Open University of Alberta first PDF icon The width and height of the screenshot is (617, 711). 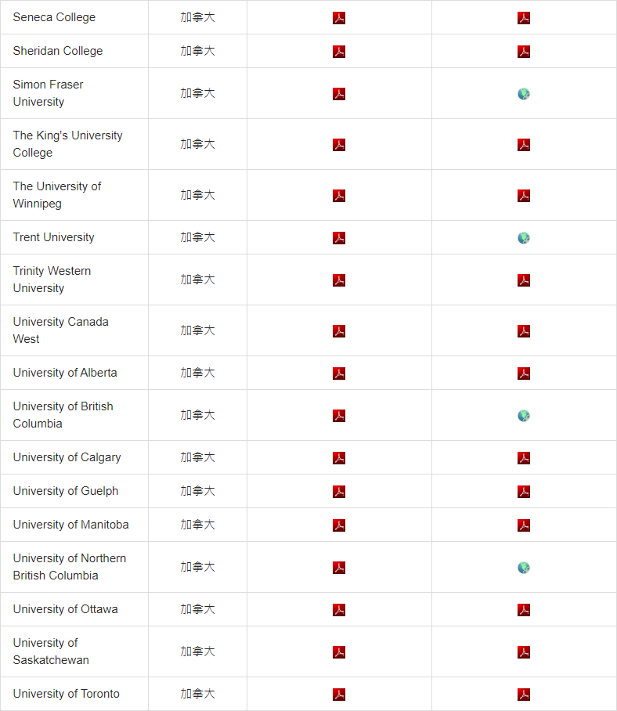[339, 374]
